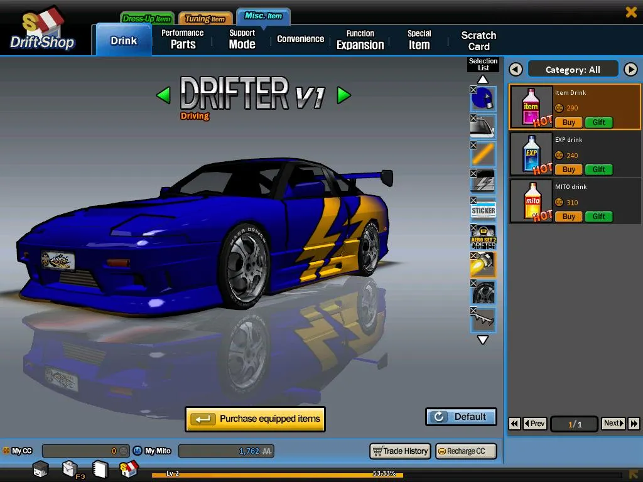Select the orange neon bar item

[483, 154]
